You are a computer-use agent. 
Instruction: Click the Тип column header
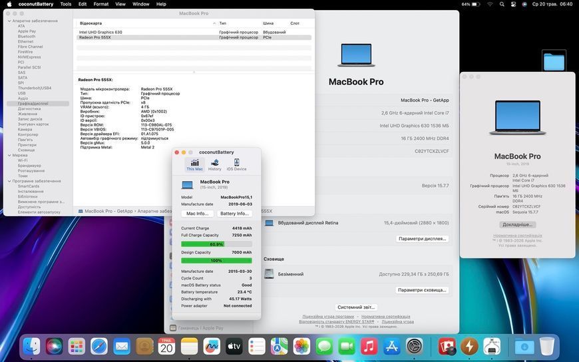click(x=223, y=23)
